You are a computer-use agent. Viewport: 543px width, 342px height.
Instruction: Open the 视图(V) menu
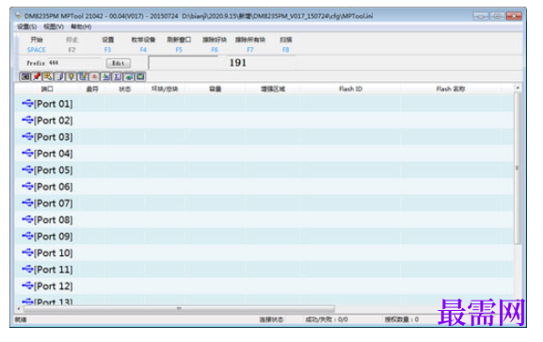tap(54, 26)
